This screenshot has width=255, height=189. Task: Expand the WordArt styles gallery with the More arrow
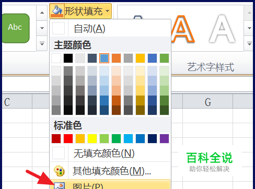click(249, 43)
